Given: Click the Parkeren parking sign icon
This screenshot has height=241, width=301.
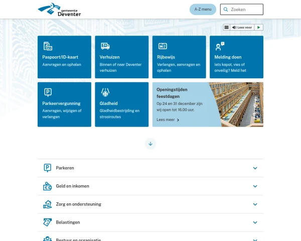Looking at the screenshot, I should tap(48, 168).
